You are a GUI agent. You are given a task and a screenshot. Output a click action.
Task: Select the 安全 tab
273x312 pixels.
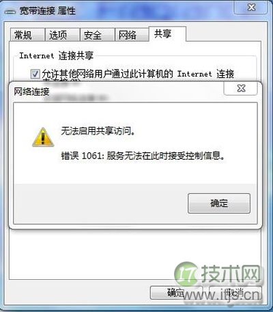click(97, 35)
